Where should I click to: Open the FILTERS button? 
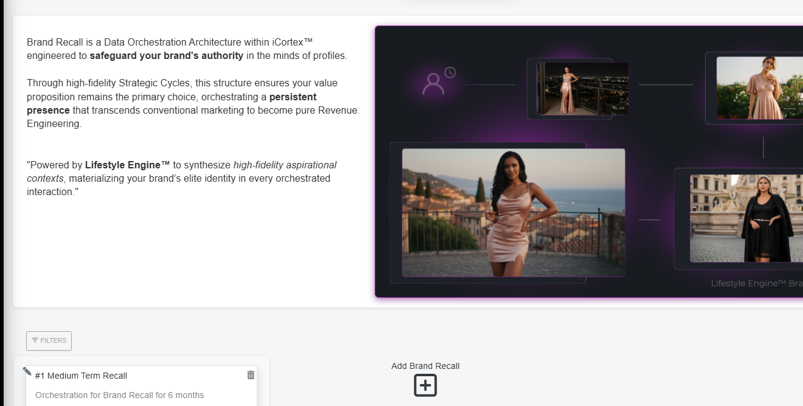[x=49, y=341]
